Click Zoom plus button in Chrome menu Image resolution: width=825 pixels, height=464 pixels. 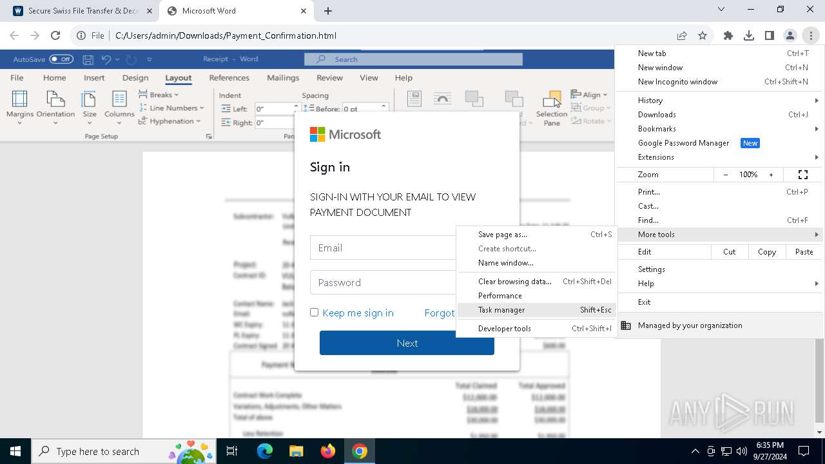[x=771, y=175]
